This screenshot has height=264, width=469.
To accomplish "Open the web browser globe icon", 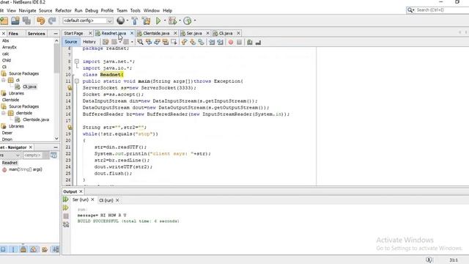I will tap(120, 21).
